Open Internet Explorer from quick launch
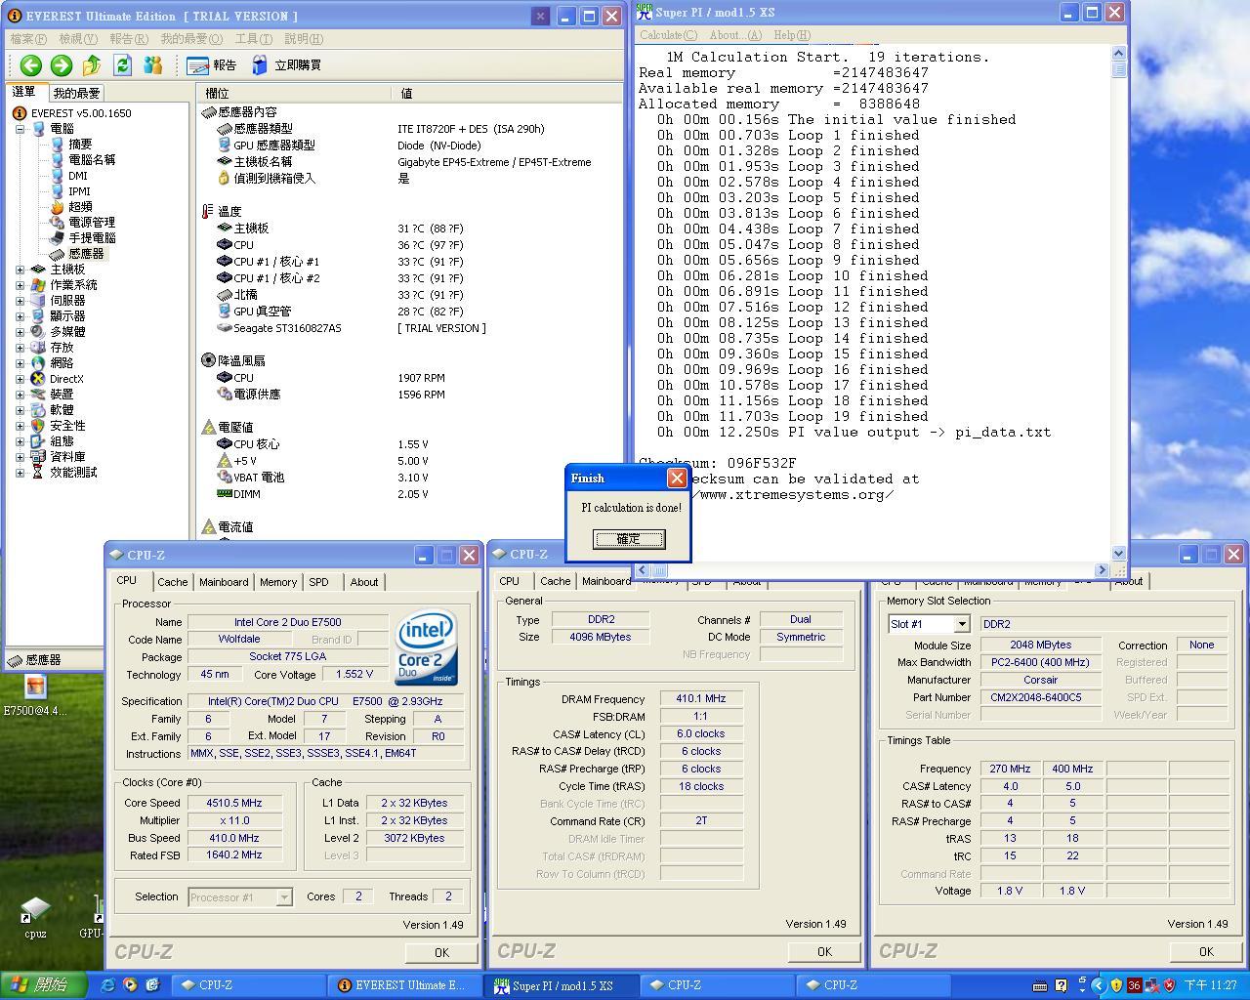 [x=107, y=985]
